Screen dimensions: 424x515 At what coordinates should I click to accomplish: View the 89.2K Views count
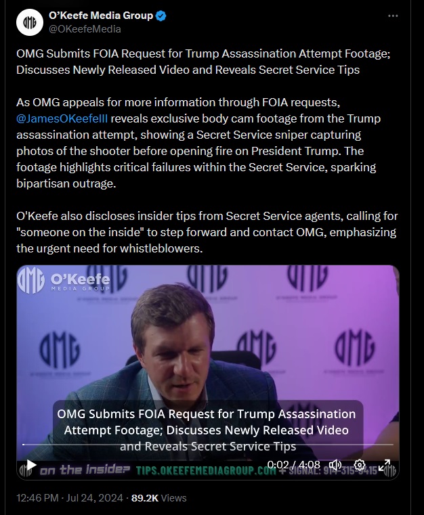tap(158, 498)
